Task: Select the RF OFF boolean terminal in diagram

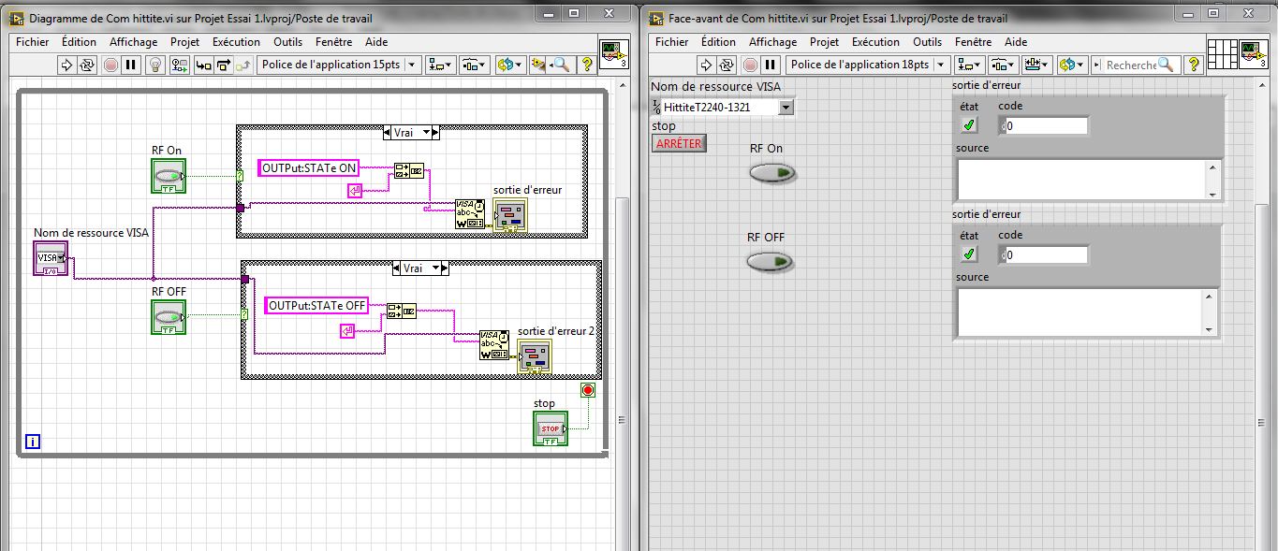Action: point(168,316)
